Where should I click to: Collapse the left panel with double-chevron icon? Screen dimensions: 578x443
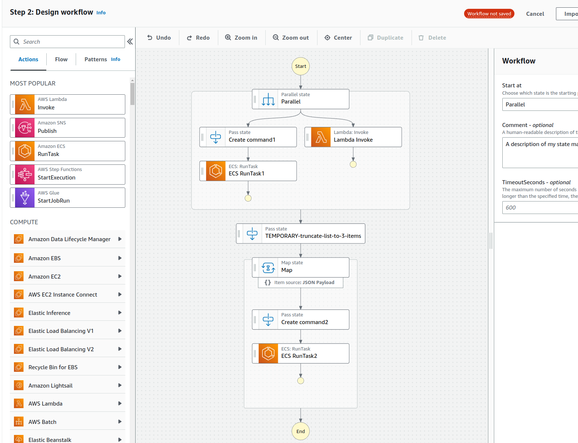point(130,41)
